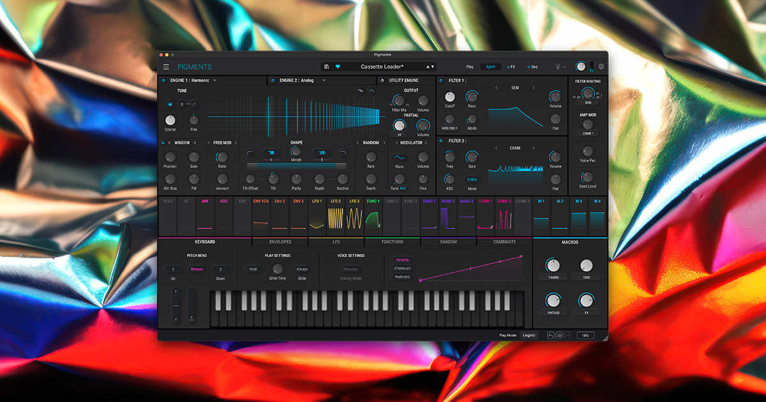The width and height of the screenshot is (766, 402).
Task: Click the Modulator sine Wave icon
Action: [x=399, y=156]
